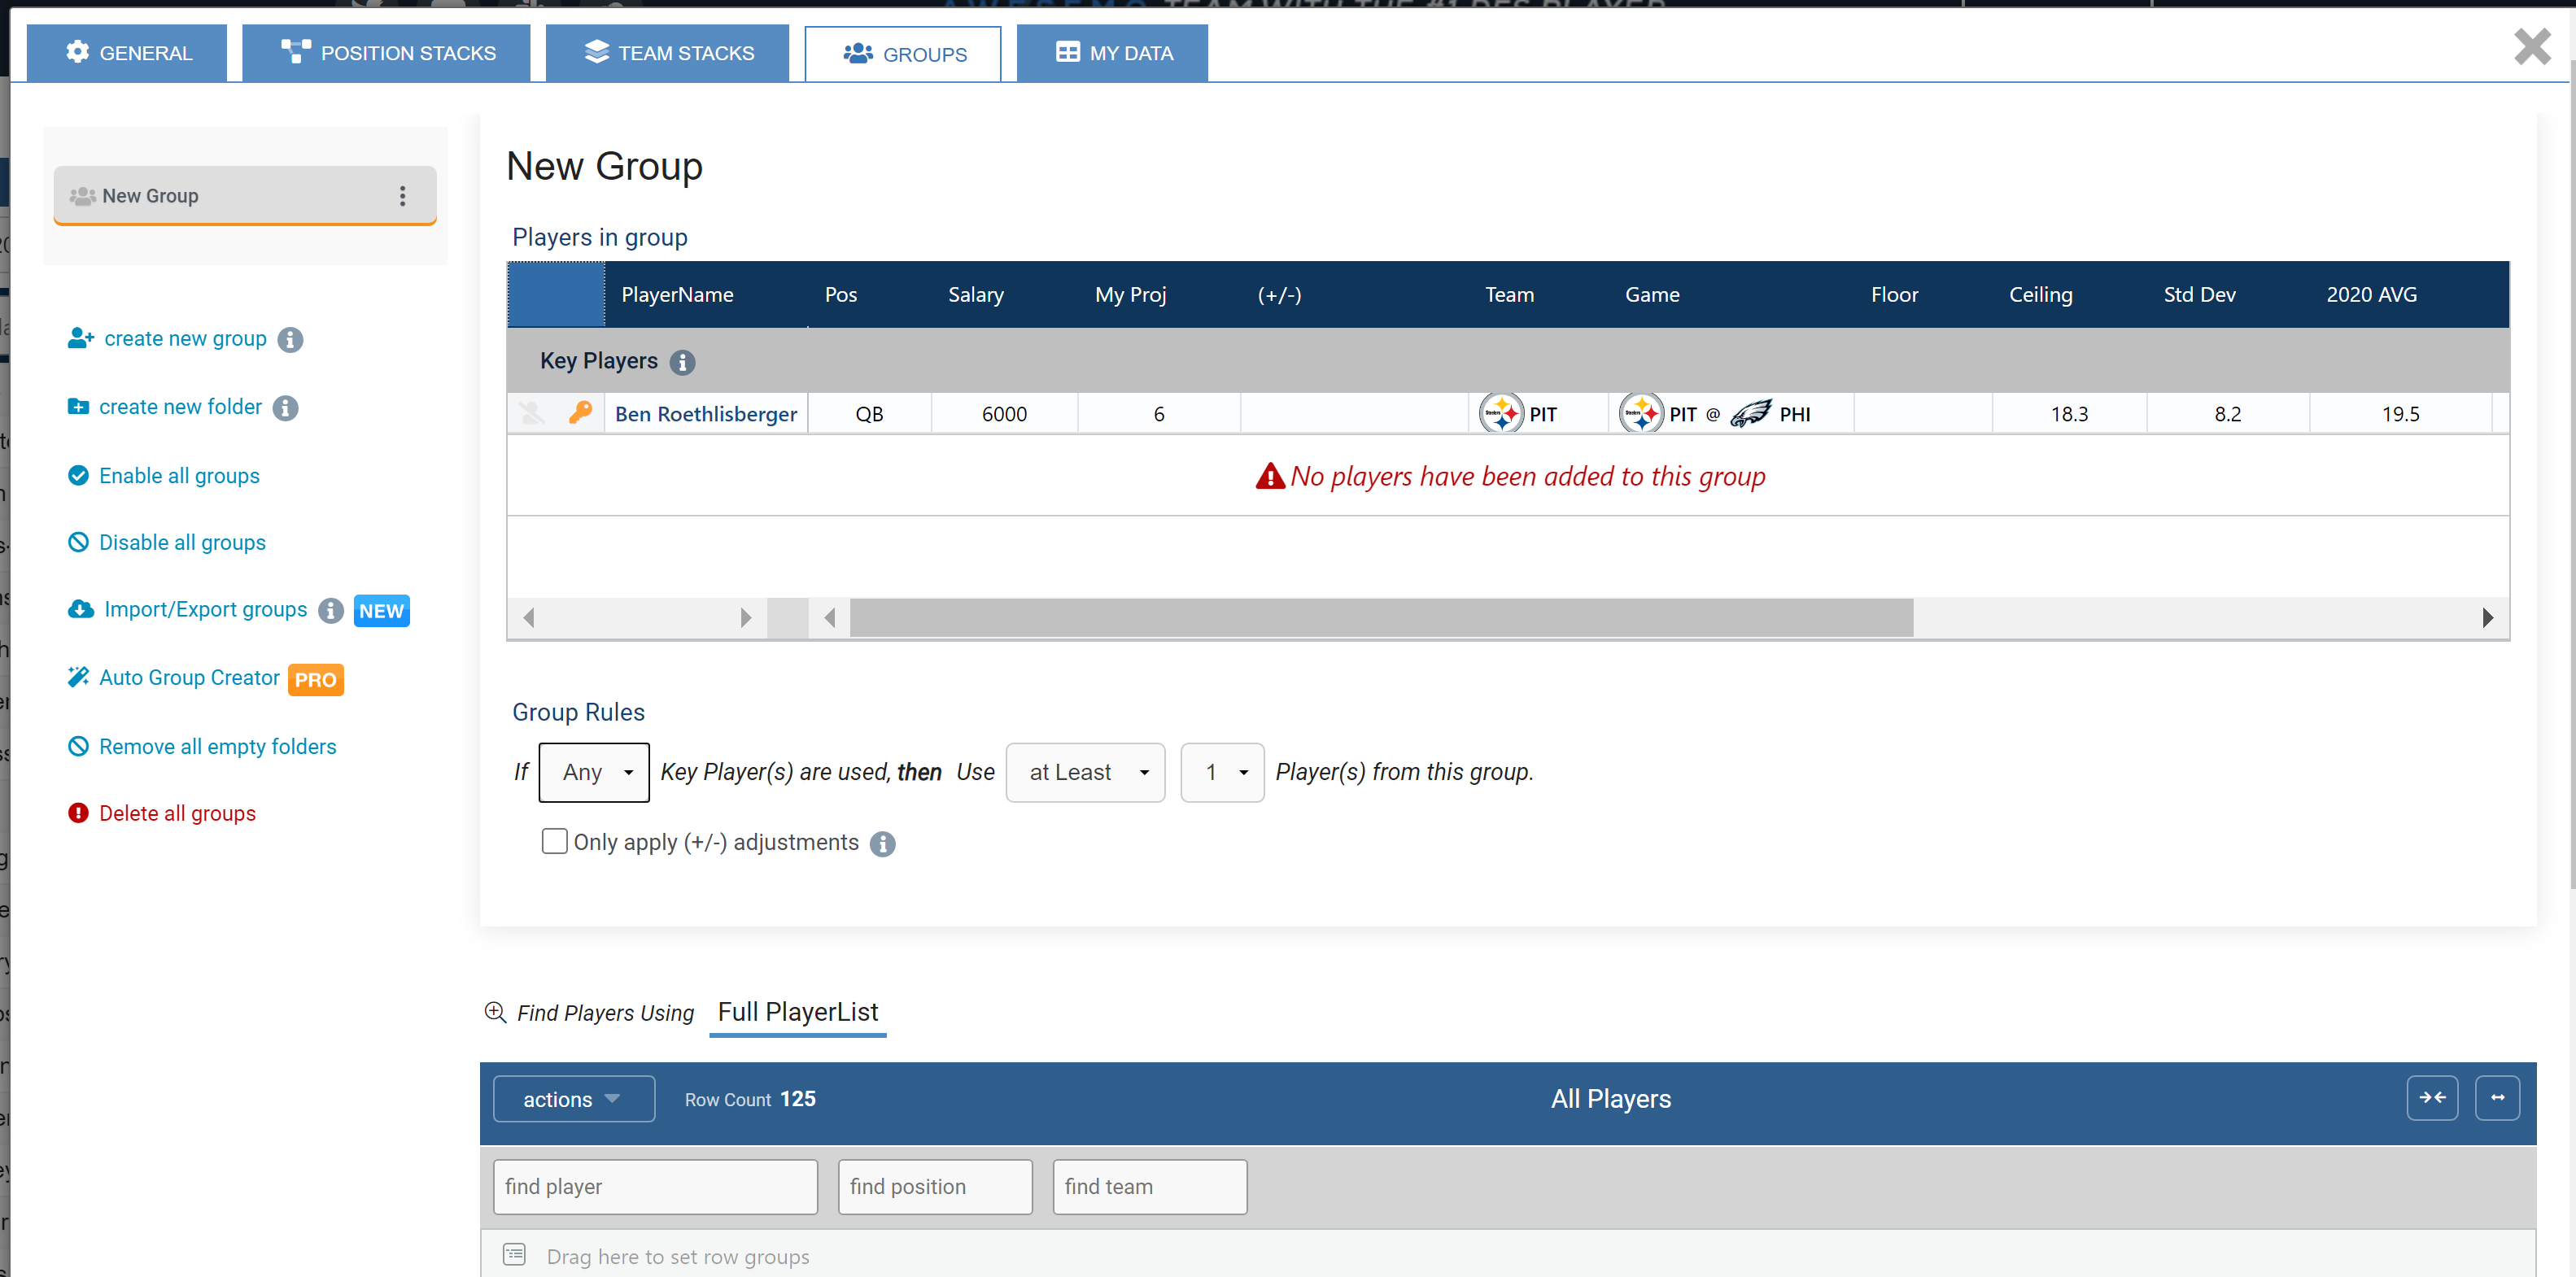
Task: Remove Ben Roethlisberger using faded person icon
Action: pos(532,413)
